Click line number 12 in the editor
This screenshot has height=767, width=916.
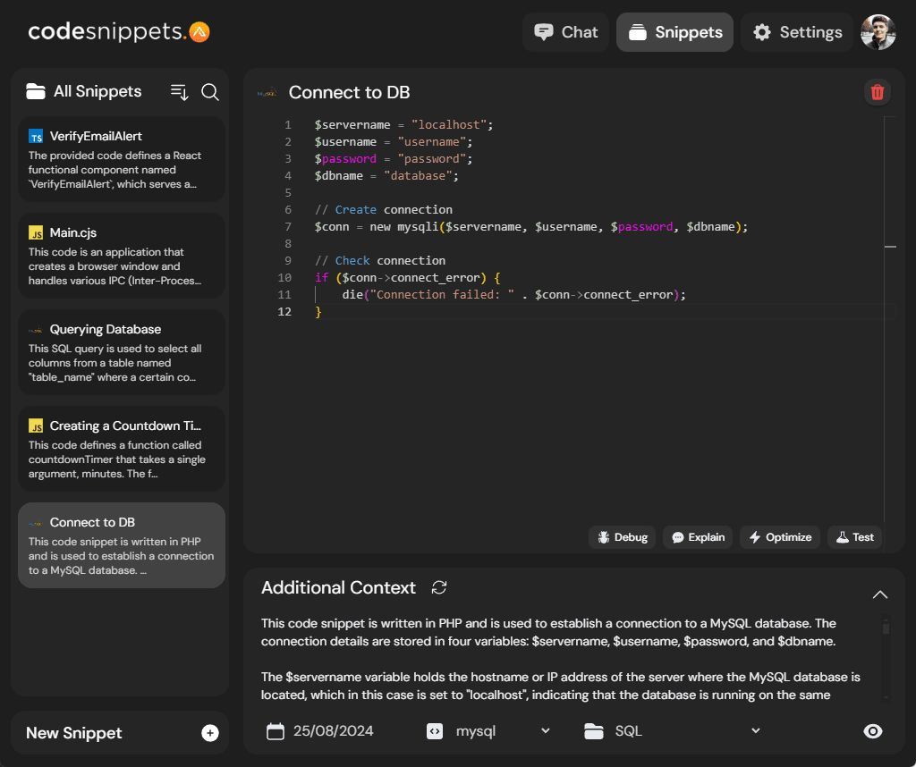(284, 312)
